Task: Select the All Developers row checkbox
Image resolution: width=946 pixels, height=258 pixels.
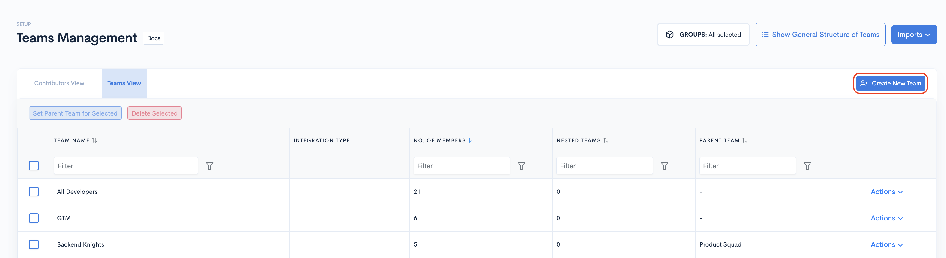Action: pyautogui.click(x=34, y=191)
